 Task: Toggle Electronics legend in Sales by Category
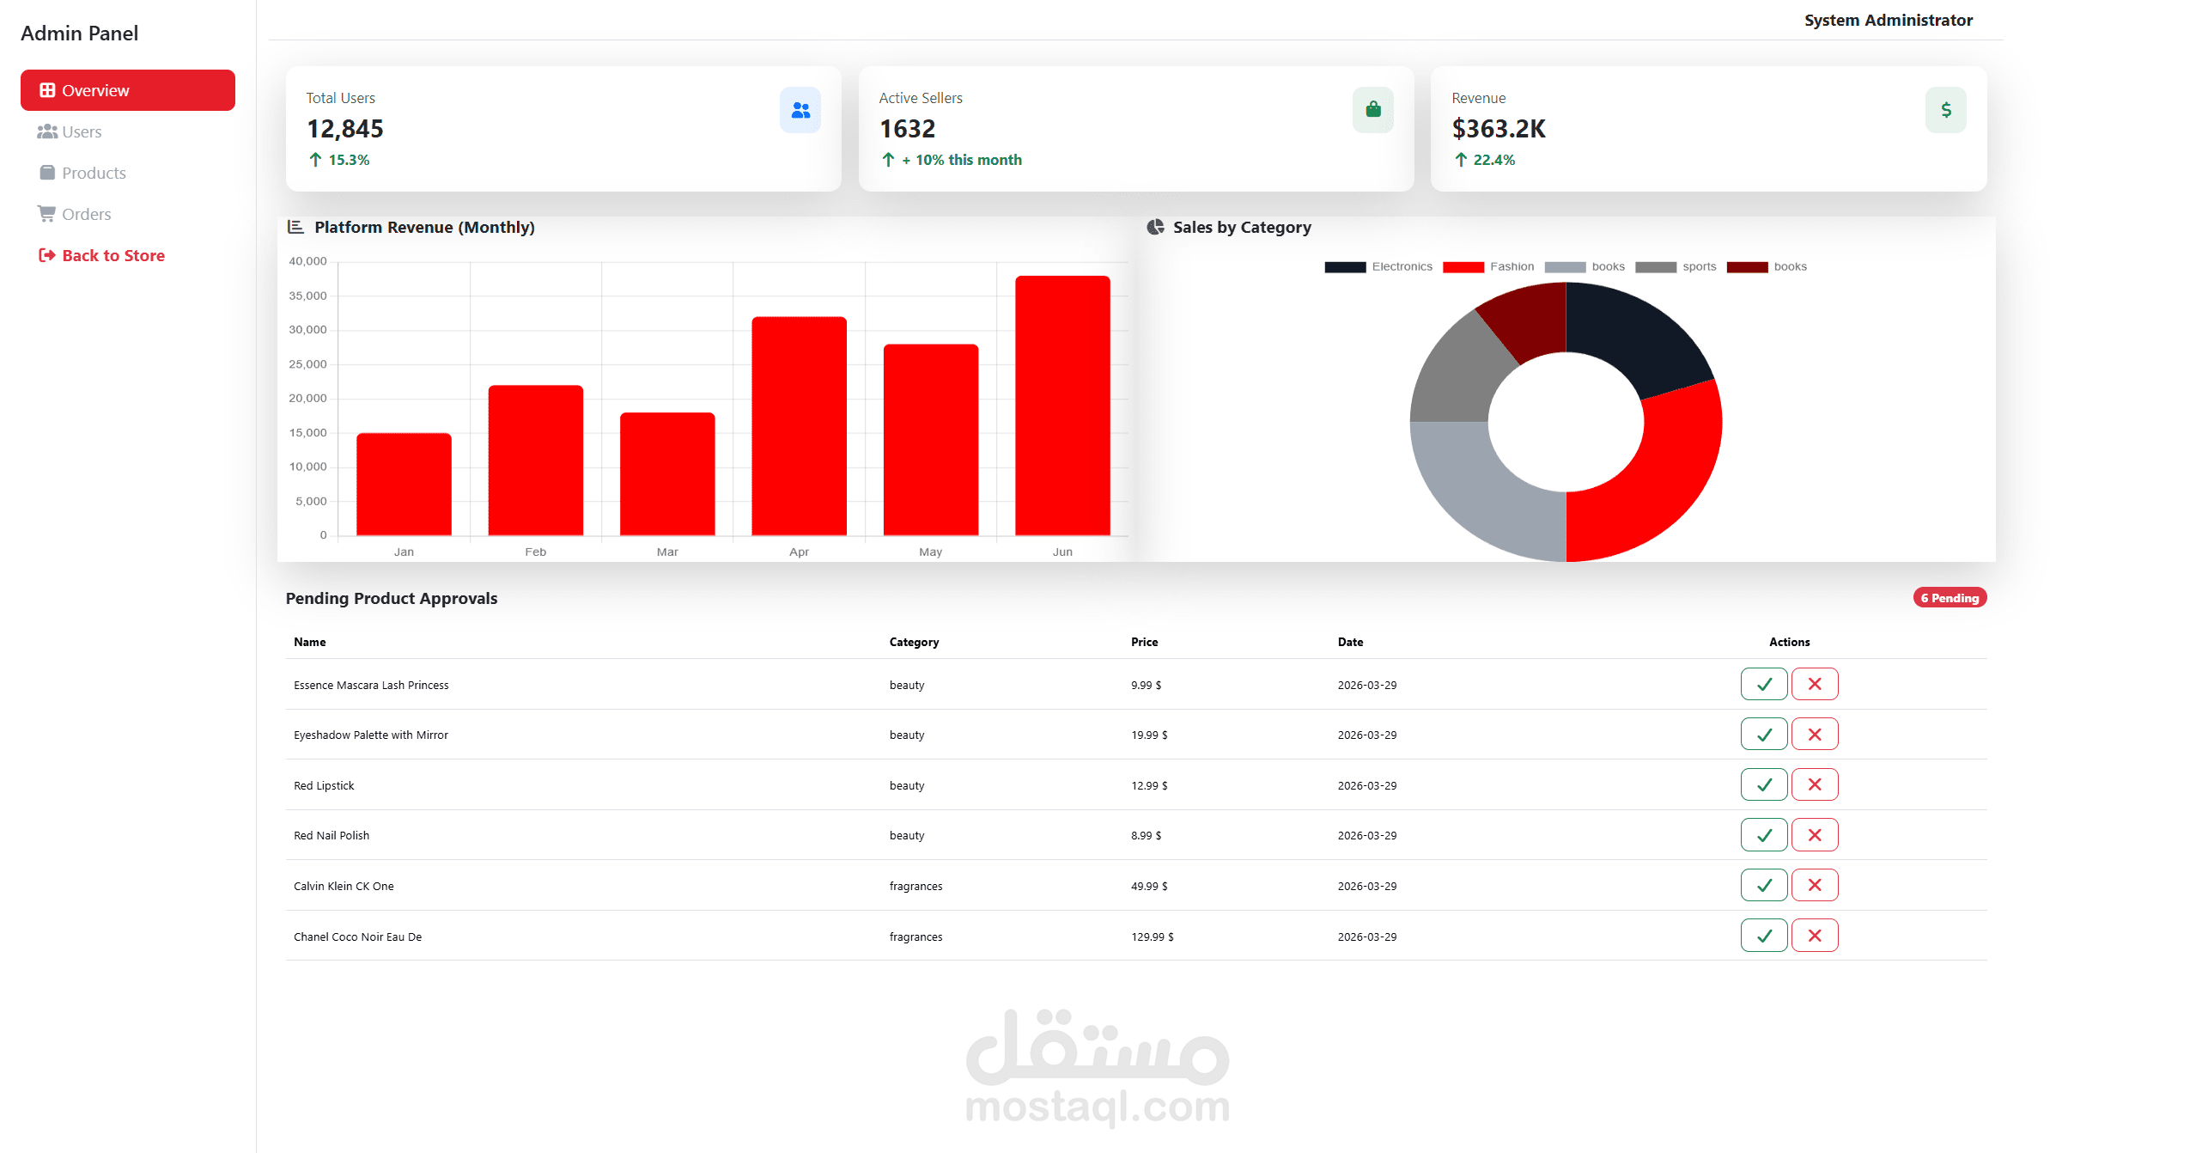point(1378,267)
